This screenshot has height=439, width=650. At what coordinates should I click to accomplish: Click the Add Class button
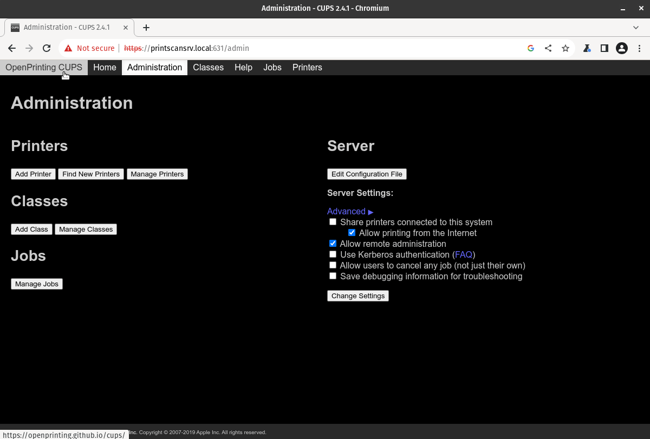[x=31, y=230]
